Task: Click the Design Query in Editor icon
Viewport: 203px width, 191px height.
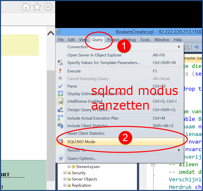Action: (60, 110)
